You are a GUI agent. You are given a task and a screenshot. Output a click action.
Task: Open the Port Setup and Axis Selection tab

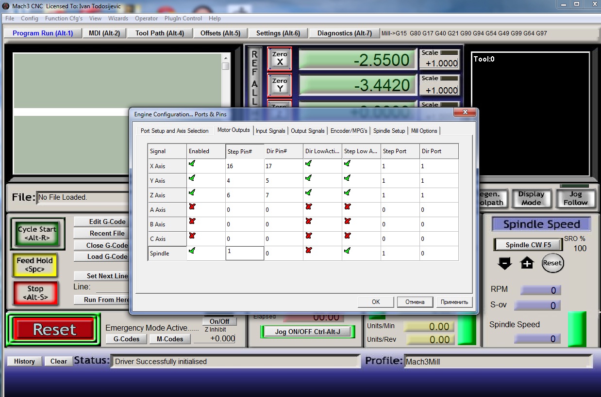pos(175,131)
